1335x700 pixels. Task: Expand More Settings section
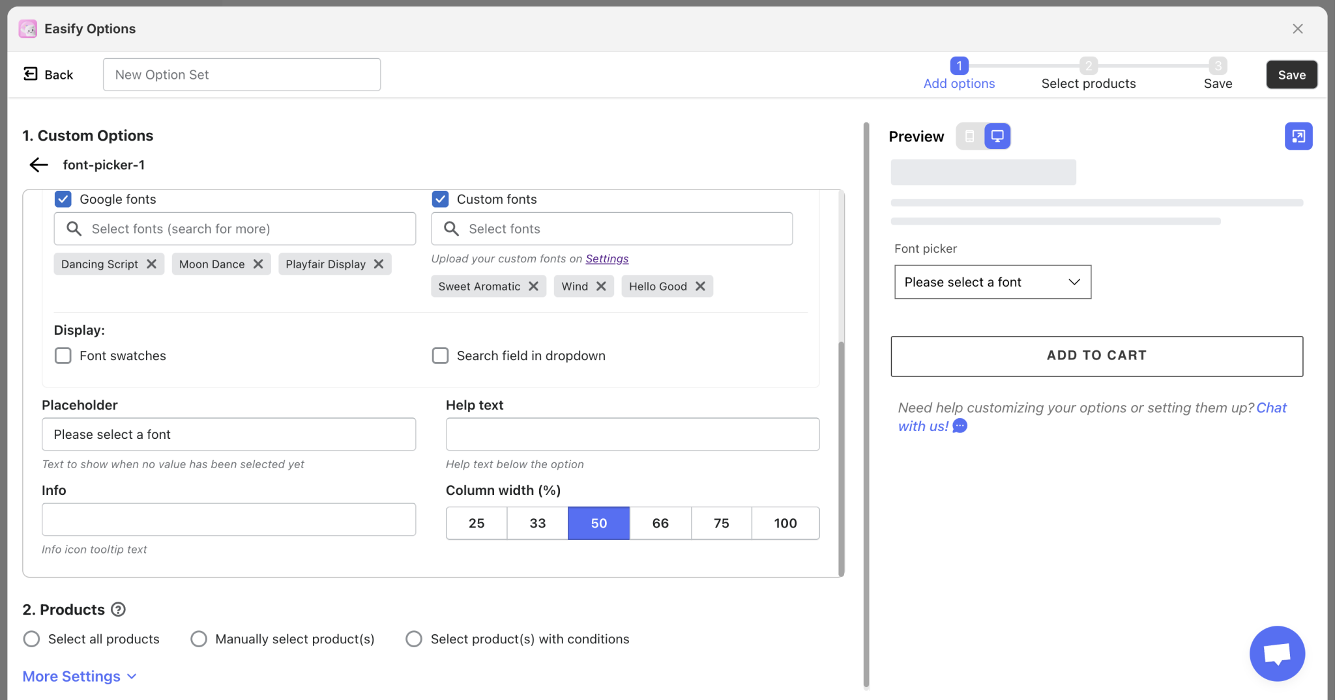[80, 677]
